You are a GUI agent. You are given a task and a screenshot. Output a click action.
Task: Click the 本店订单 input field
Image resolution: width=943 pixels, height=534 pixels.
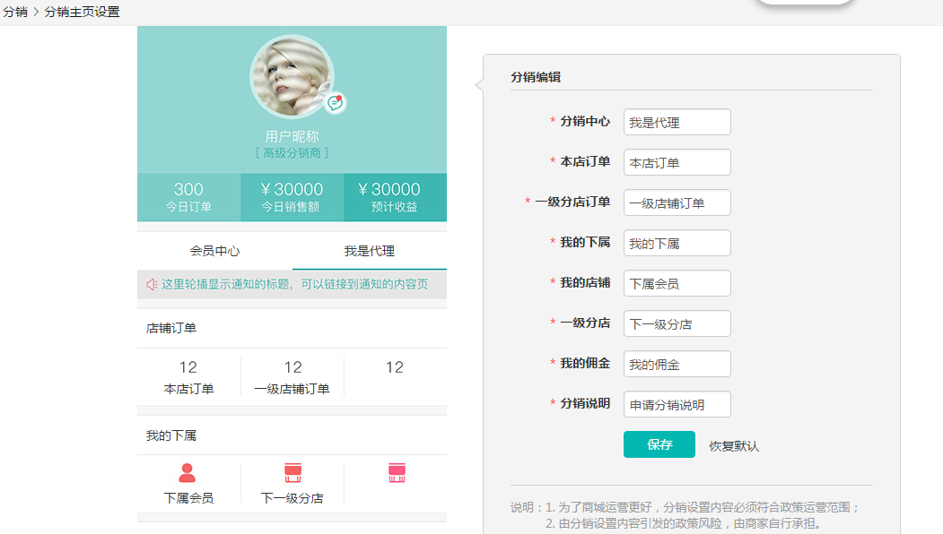click(x=677, y=162)
